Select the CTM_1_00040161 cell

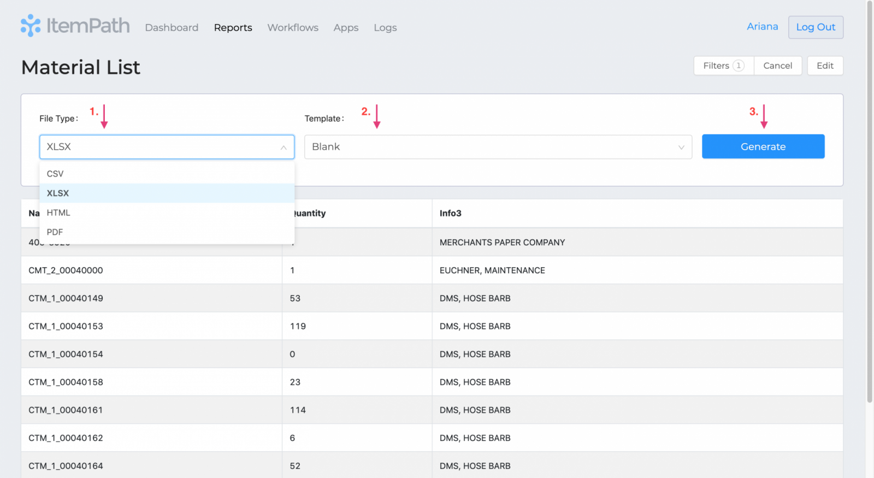click(151, 410)
